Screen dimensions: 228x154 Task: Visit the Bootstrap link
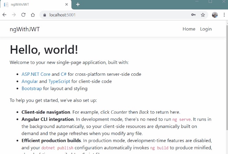32,88
